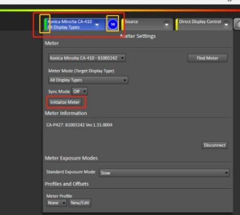
Task: Click the green meter status indicator
Action: [x=45, y=25]
